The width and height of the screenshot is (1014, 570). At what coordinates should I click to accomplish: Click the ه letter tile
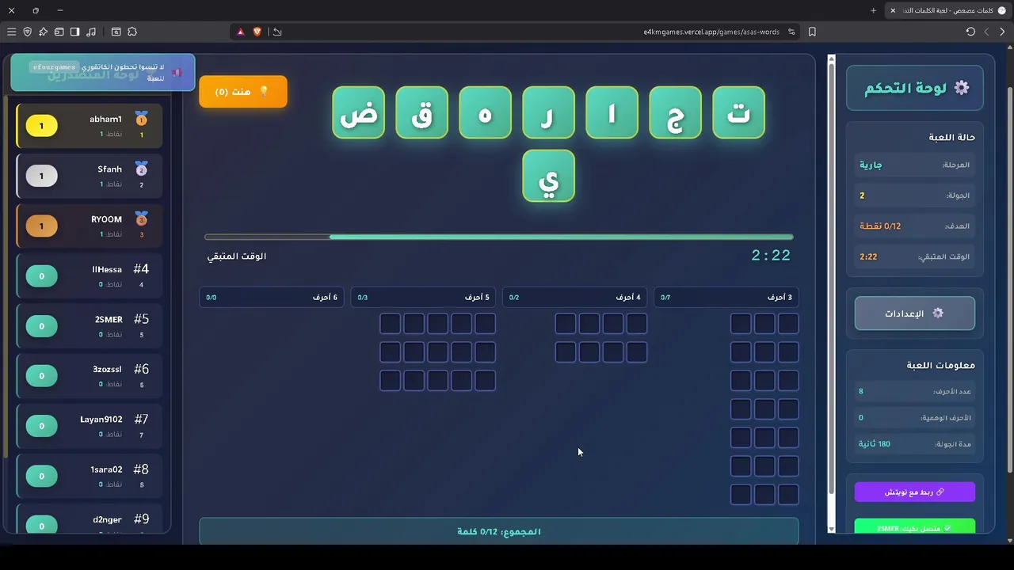(485, 113)
